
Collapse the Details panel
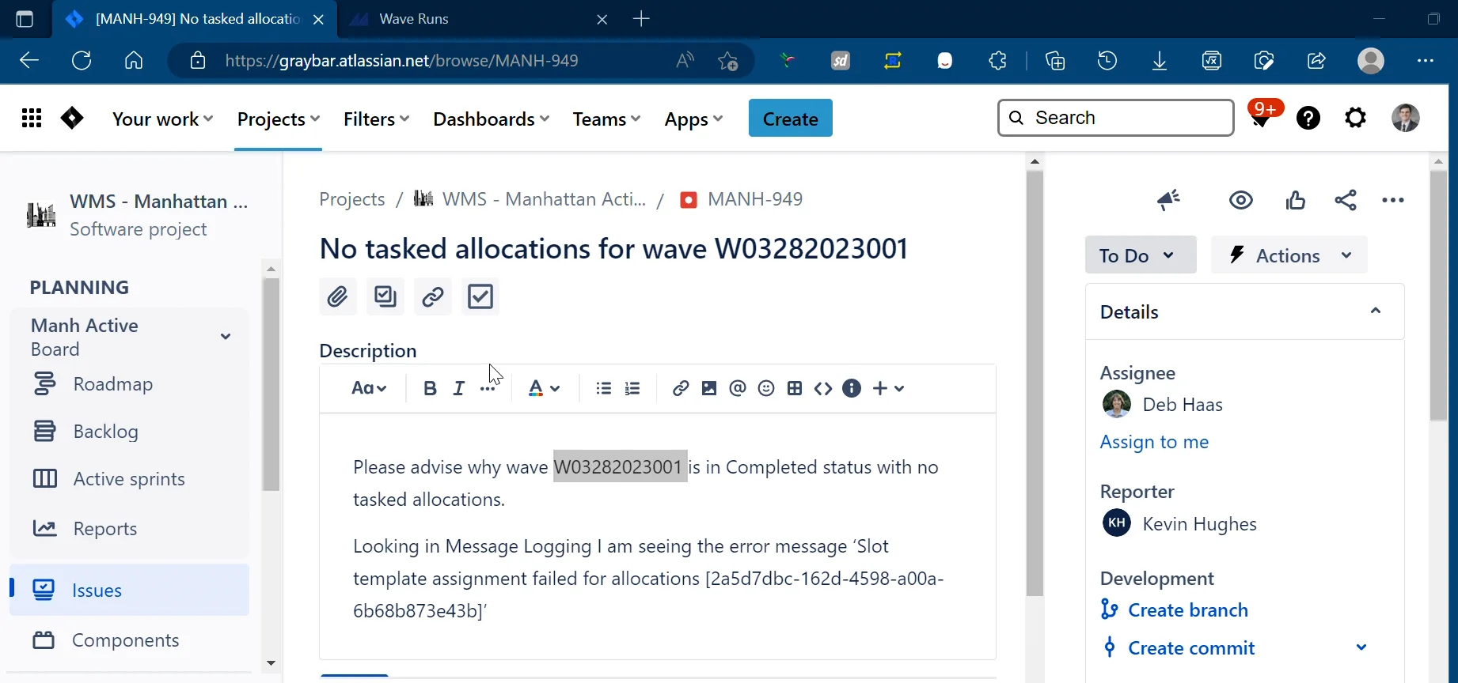tap(1376, 311)
